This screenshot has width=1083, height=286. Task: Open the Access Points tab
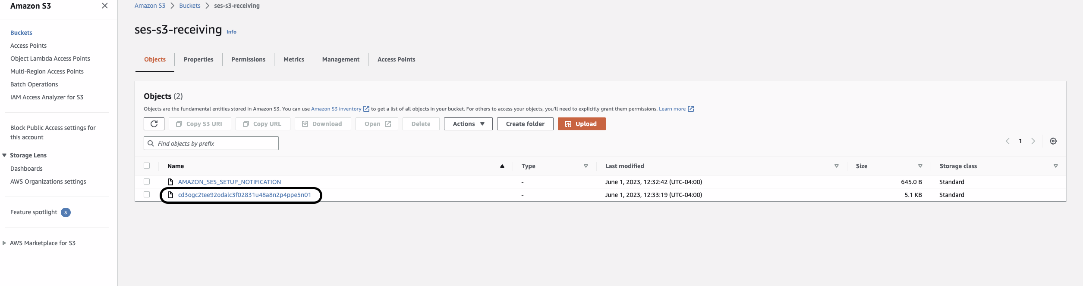pyautogui.click(x=397, y=59)
